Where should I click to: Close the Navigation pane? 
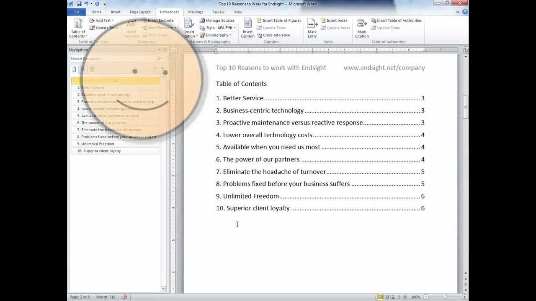pos(165,50)
